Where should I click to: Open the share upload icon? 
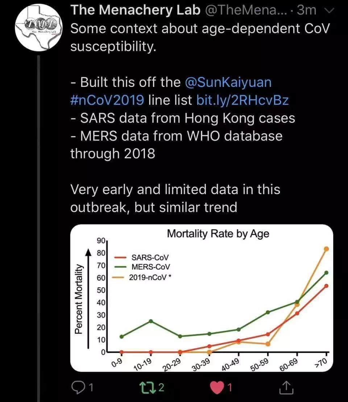click(x=286, y=387)
